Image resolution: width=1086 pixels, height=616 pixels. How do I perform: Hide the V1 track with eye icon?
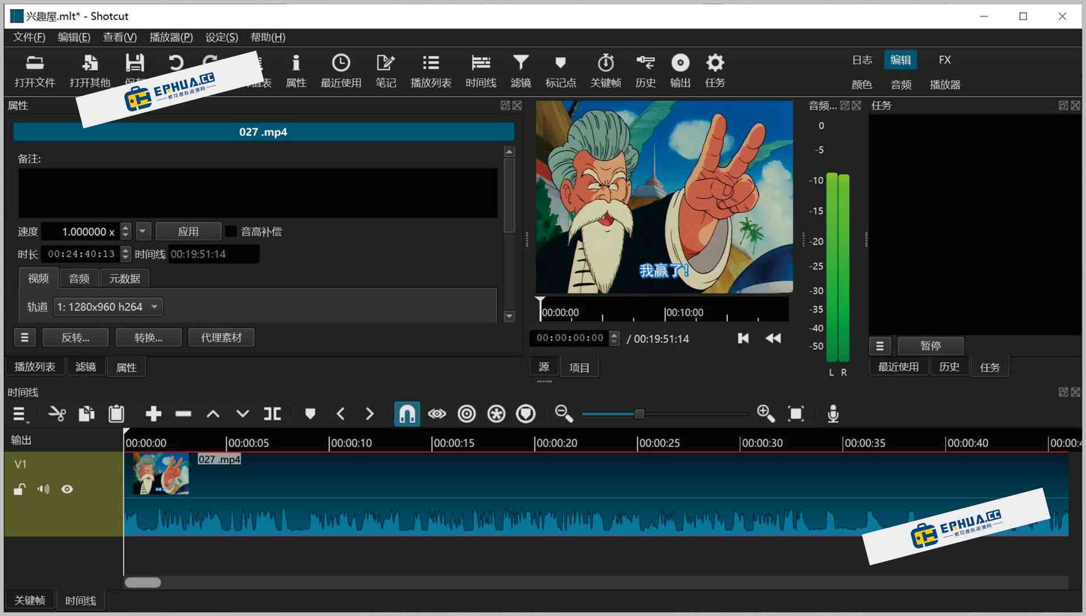click(x=67, y=489)
